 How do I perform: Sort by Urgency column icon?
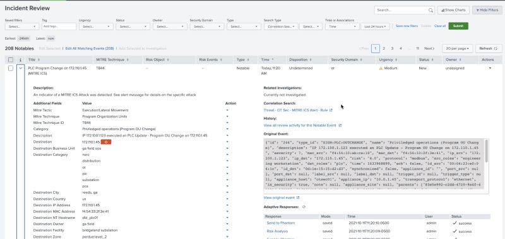click(x=396, y=60)
